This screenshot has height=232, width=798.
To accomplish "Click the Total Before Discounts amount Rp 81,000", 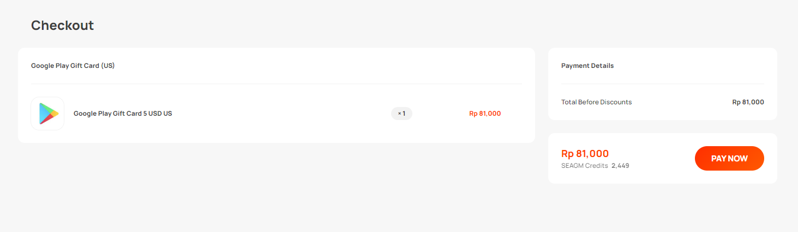I will 748,102.
